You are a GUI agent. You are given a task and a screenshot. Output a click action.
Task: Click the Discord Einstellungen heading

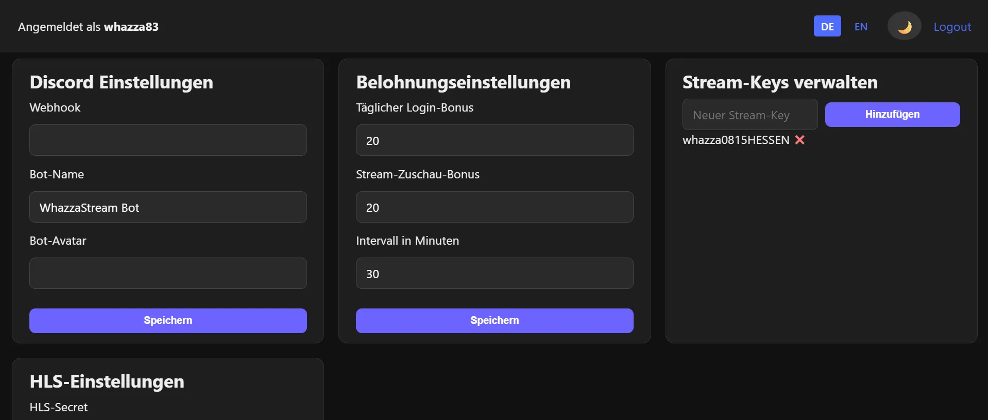[x=122, y=82]
